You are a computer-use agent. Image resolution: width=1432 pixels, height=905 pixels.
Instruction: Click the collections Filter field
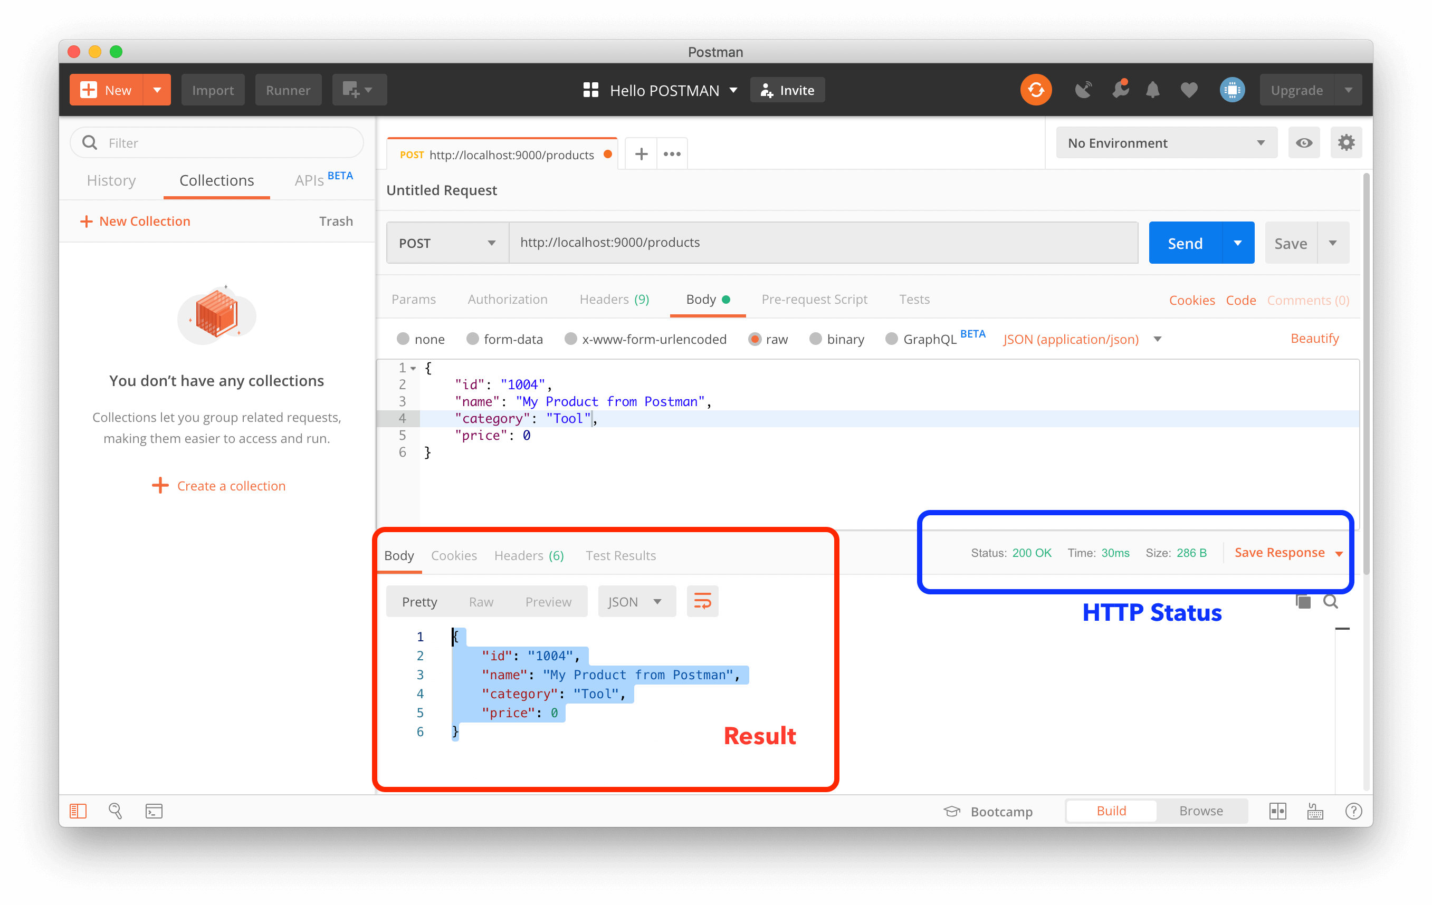point(216,142)
